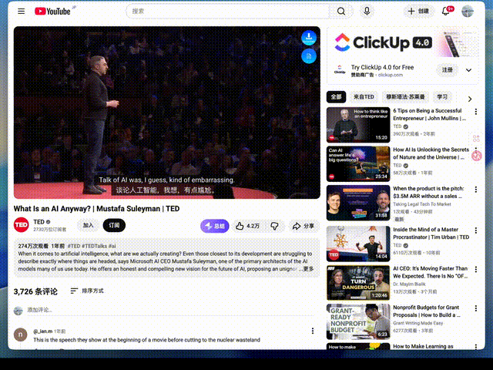Viewport: 493px width, 370px height.
Task: Click the #TED hashtag in description
Action: 74,246
